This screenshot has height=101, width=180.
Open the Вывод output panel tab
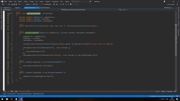pyautogui.click(x=4, y=93)
